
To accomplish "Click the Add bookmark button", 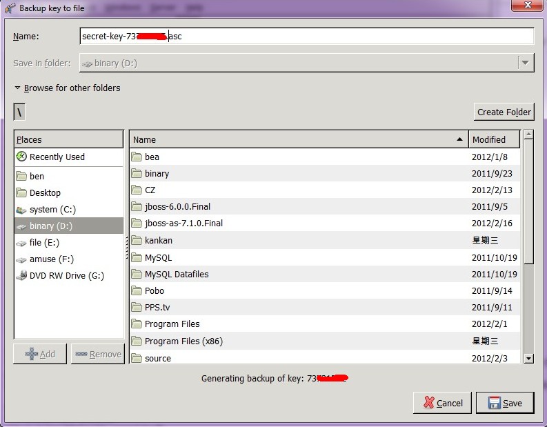I will tap(40, 354).
